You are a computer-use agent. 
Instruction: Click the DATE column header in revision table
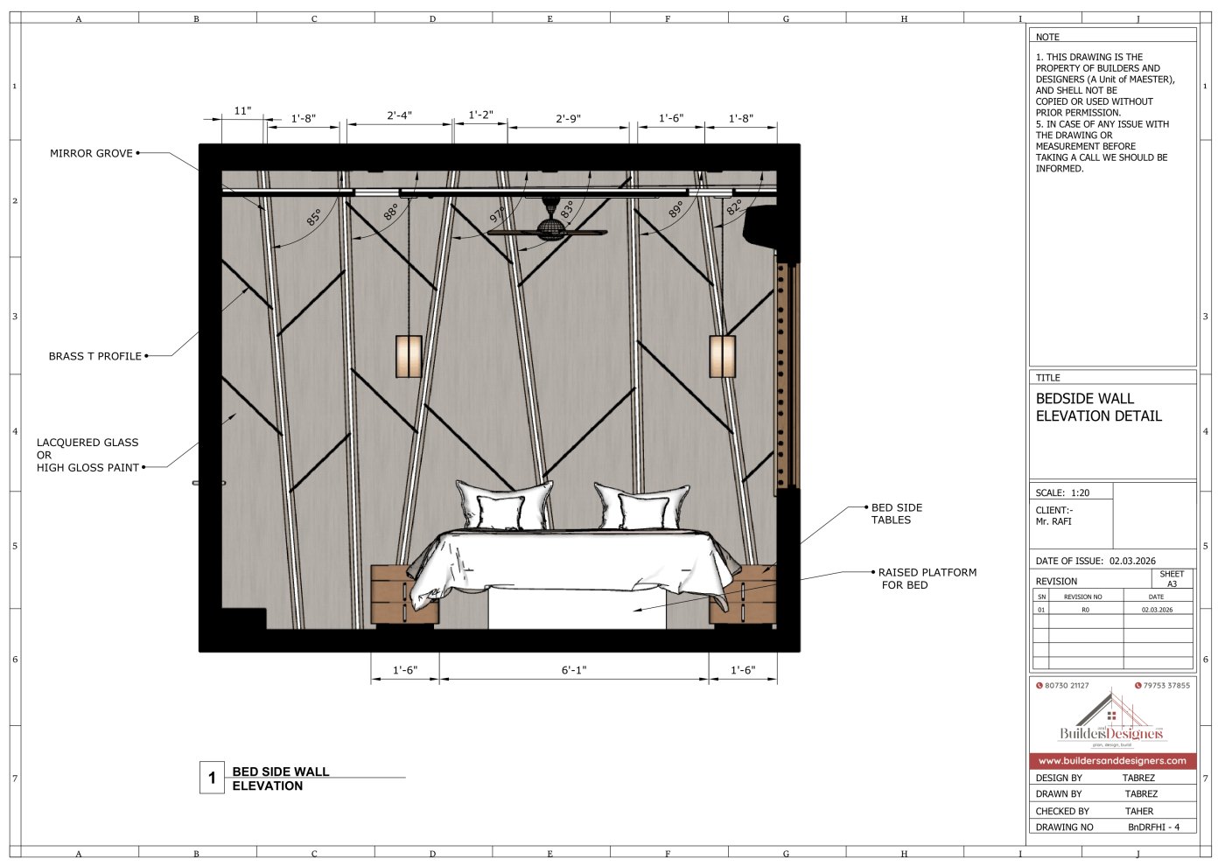[1156, 597]
